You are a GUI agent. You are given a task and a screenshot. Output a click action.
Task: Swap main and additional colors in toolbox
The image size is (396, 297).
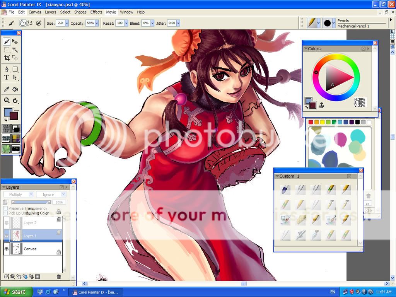click(x=5, y=119)
